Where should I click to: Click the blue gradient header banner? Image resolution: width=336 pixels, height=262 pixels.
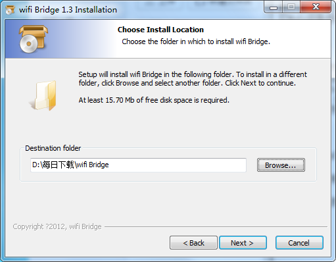coord(168,39)
